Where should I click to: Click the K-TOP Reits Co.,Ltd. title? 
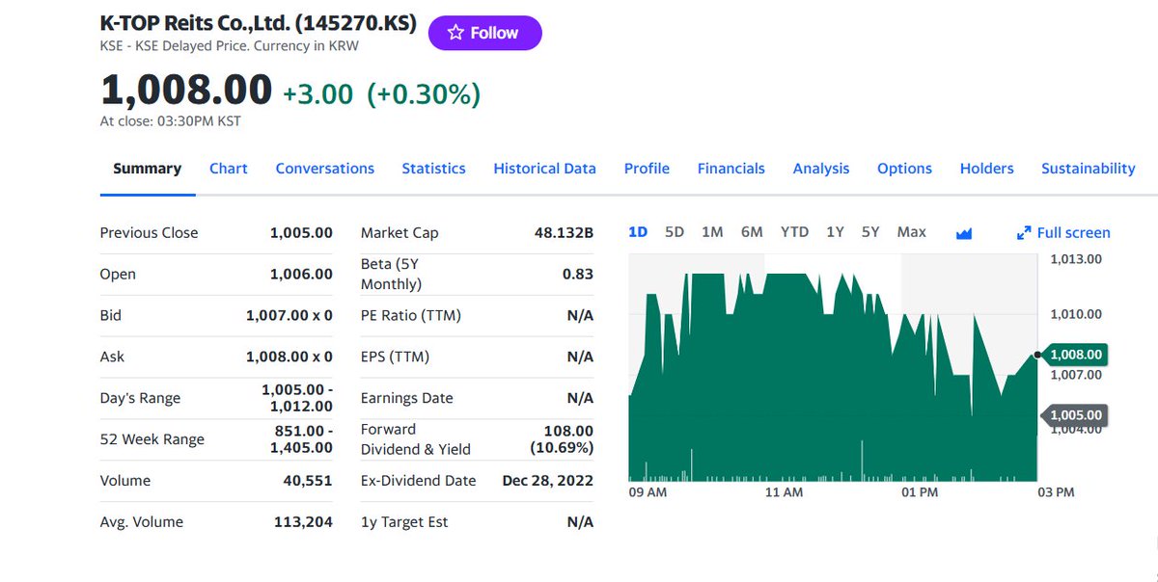(259, 23)
